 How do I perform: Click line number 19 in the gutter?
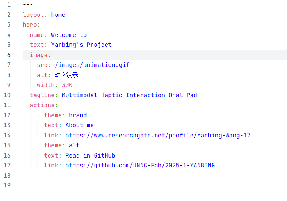[7, 185]
